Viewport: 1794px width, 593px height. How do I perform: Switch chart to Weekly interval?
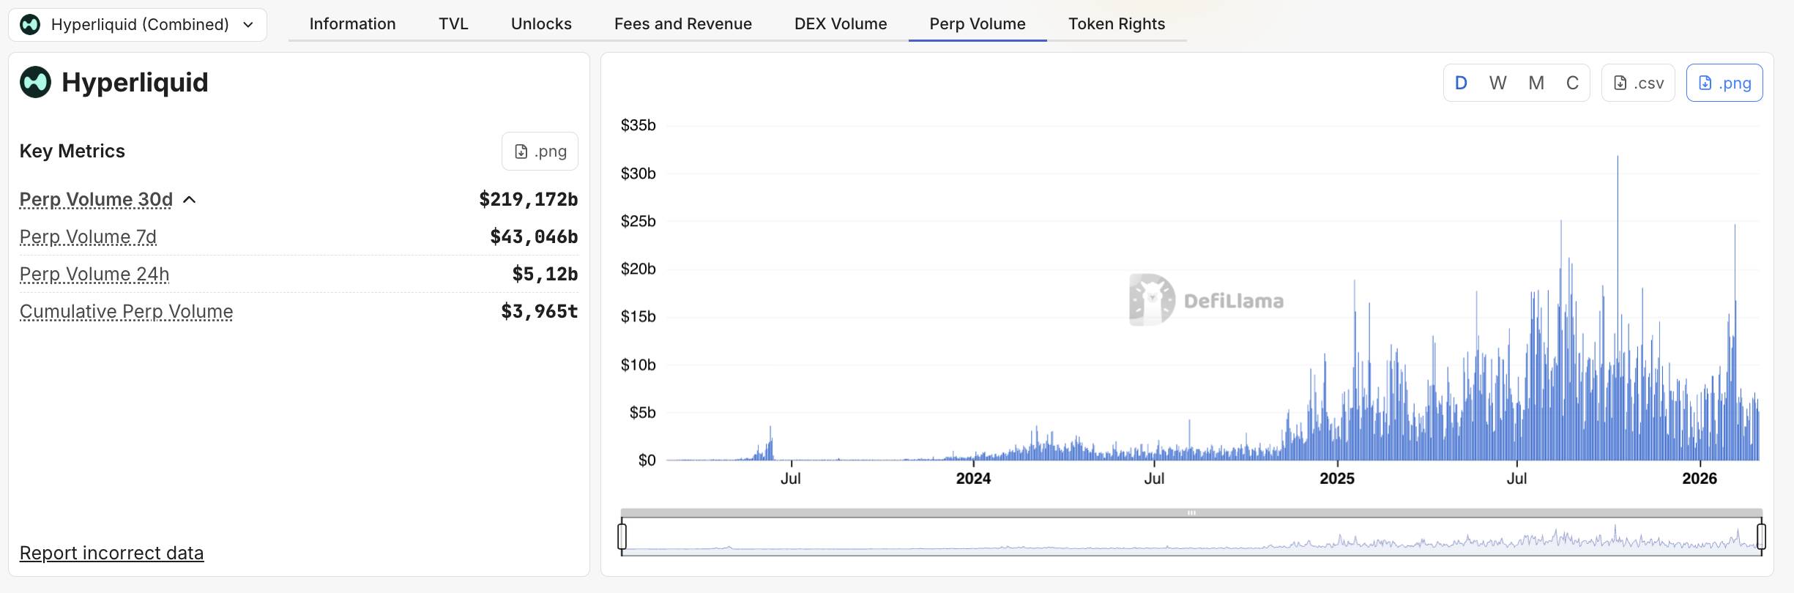[x=1497, y=83]
